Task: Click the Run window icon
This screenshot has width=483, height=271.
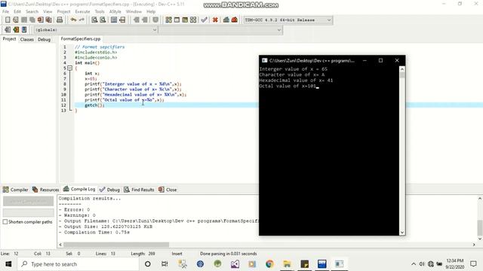Action: [x=177, y=20]
